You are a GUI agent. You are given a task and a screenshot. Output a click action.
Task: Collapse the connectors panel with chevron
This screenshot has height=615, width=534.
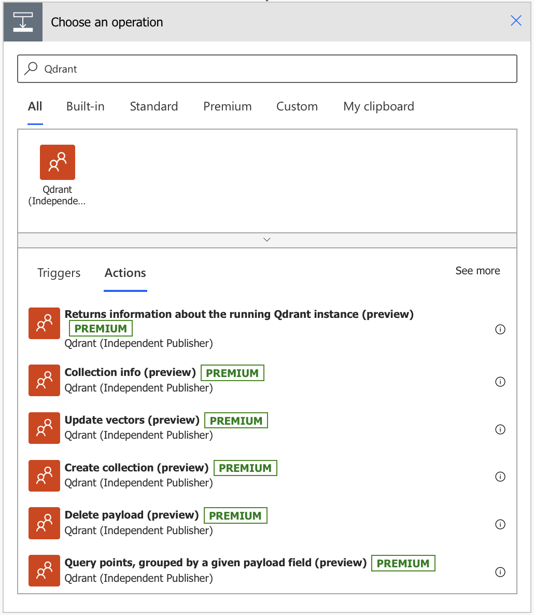coord(267,240)
